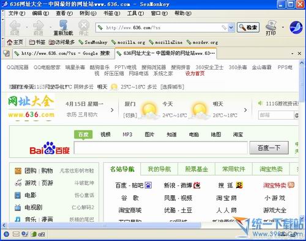306x241 pixels.
Task: Switch to 常用软件 navigation tab
Action: point(234,169)
